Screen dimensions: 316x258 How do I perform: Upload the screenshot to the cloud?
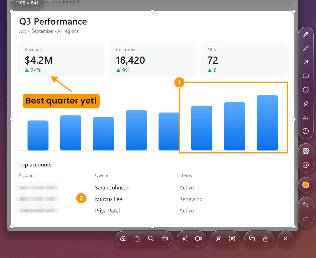(x=123, y=239)
